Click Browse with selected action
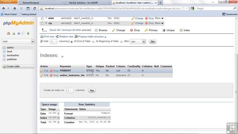The image size is (238, 134). click(101, 30)
